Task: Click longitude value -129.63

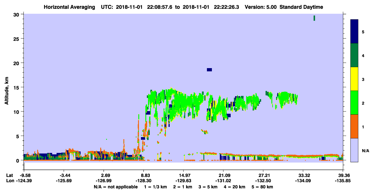Action: click(x=183, y=181)
